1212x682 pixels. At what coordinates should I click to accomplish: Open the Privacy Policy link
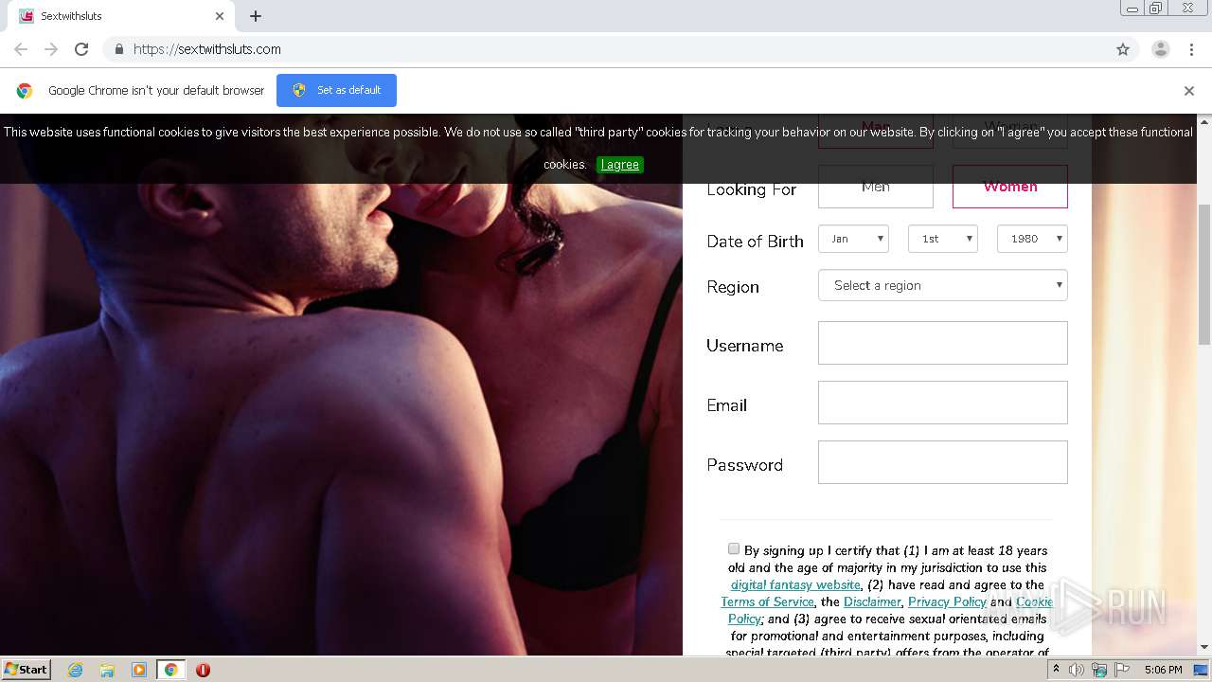(x=947, y=601)
